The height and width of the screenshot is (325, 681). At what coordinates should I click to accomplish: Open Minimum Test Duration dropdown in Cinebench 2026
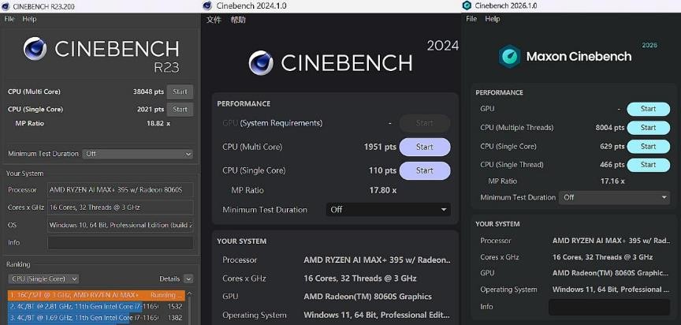click(x=614, y=197)
